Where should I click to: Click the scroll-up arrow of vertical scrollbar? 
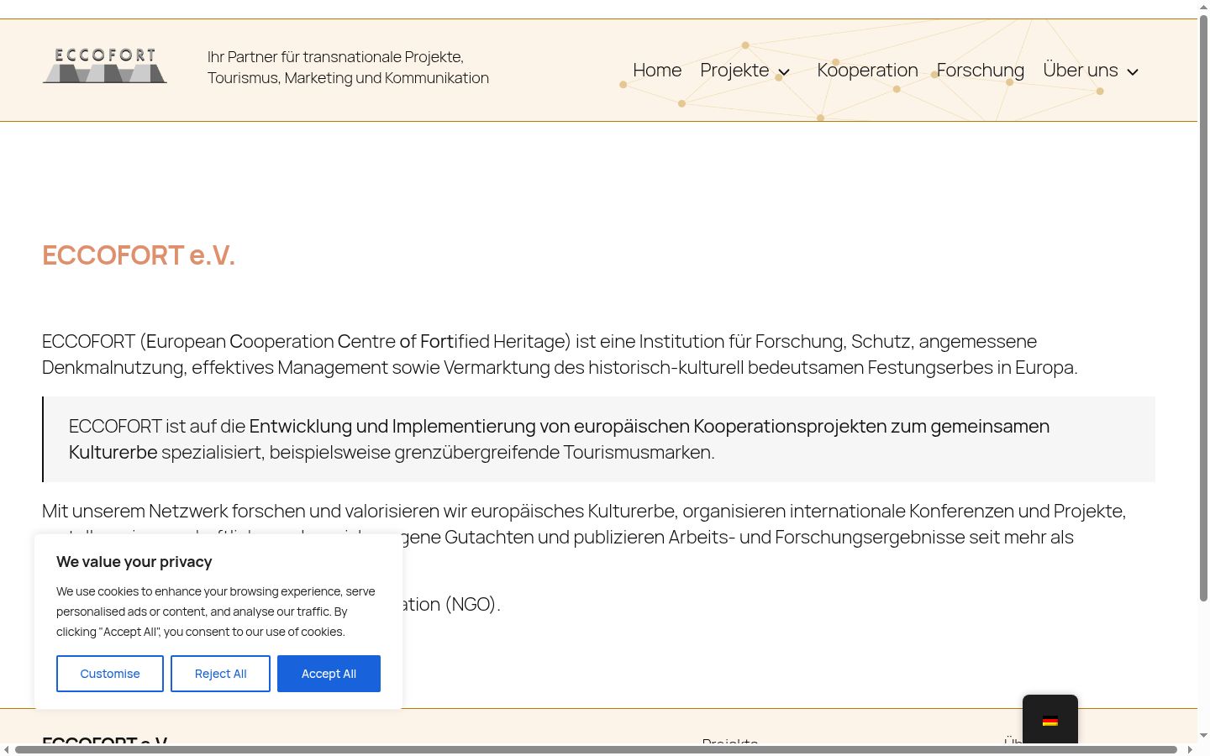point(1203,6)
